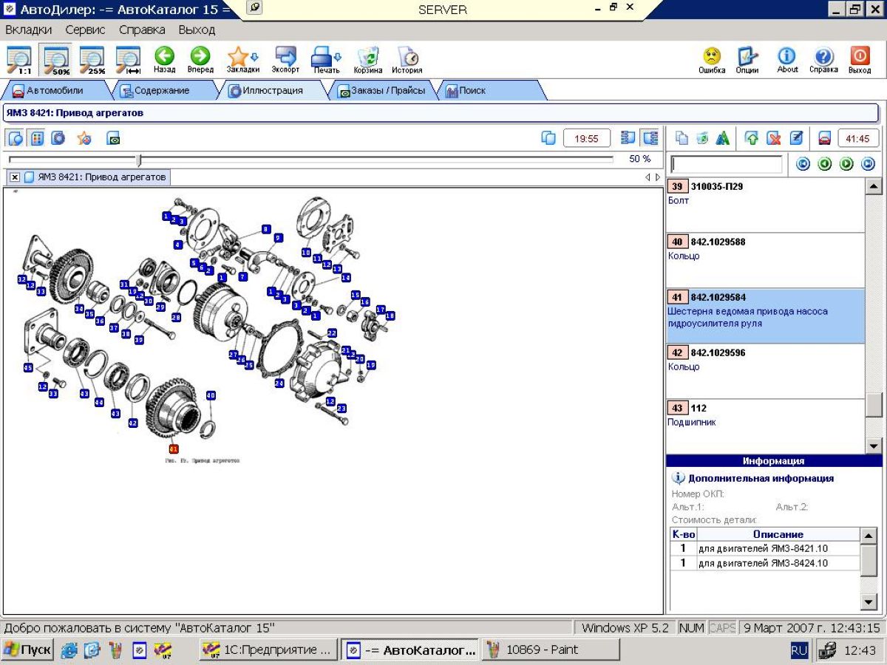The width and height of the screenshot is (887, 665).
Task: Click the 19:55 counter button
Action: click(x=587, y=138)
